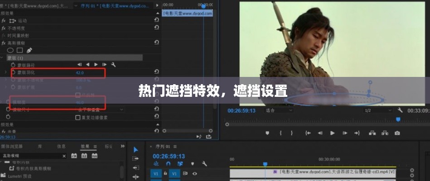Switch to the 媒体浏览器 tab
Image resolution: width=430 pixels, height=181 pixels.
(12, 147)
